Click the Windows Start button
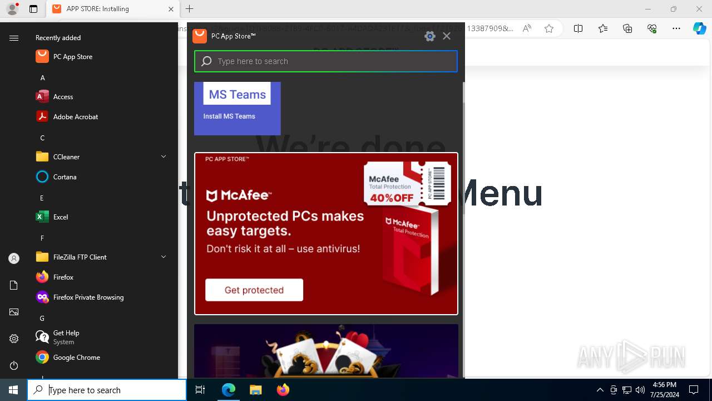The width and height of the screenshot is (712, 401). click(x=13, y=390)
